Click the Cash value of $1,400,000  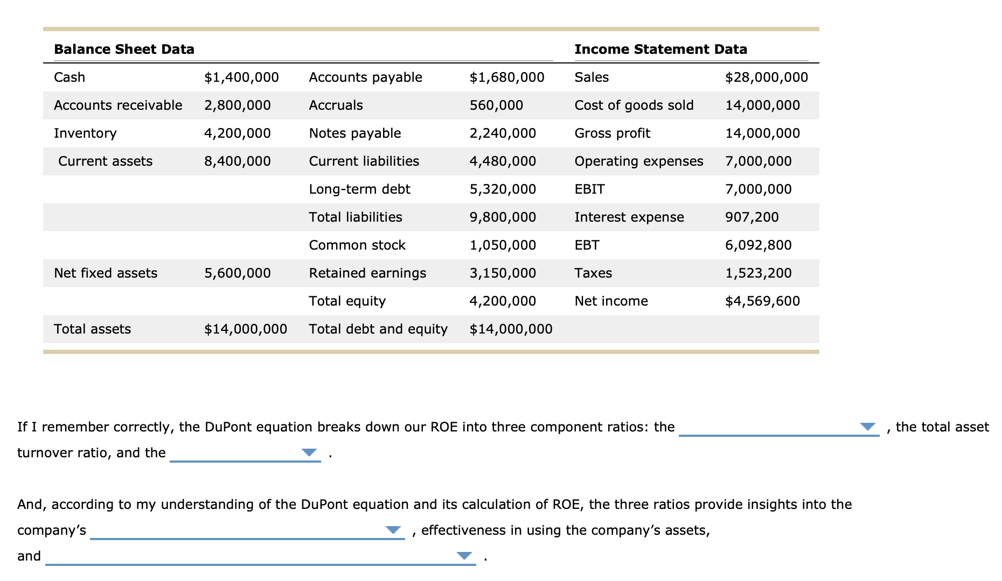241,77
